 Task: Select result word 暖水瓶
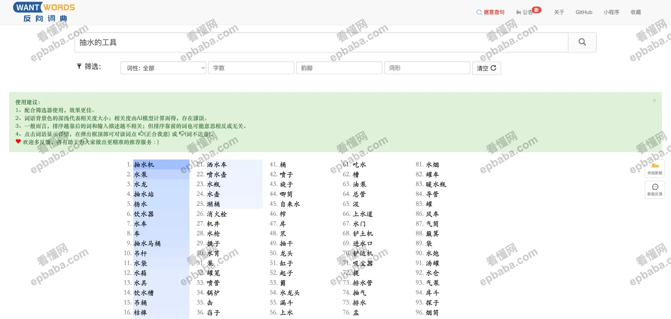(x=436, y=185)
